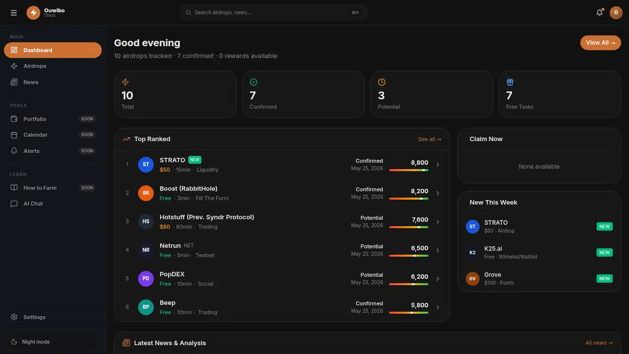The width and height of the screenshot is (629, 354).
Task: Click the All news link
Action: pyautogui.click(x=599, y=343)
